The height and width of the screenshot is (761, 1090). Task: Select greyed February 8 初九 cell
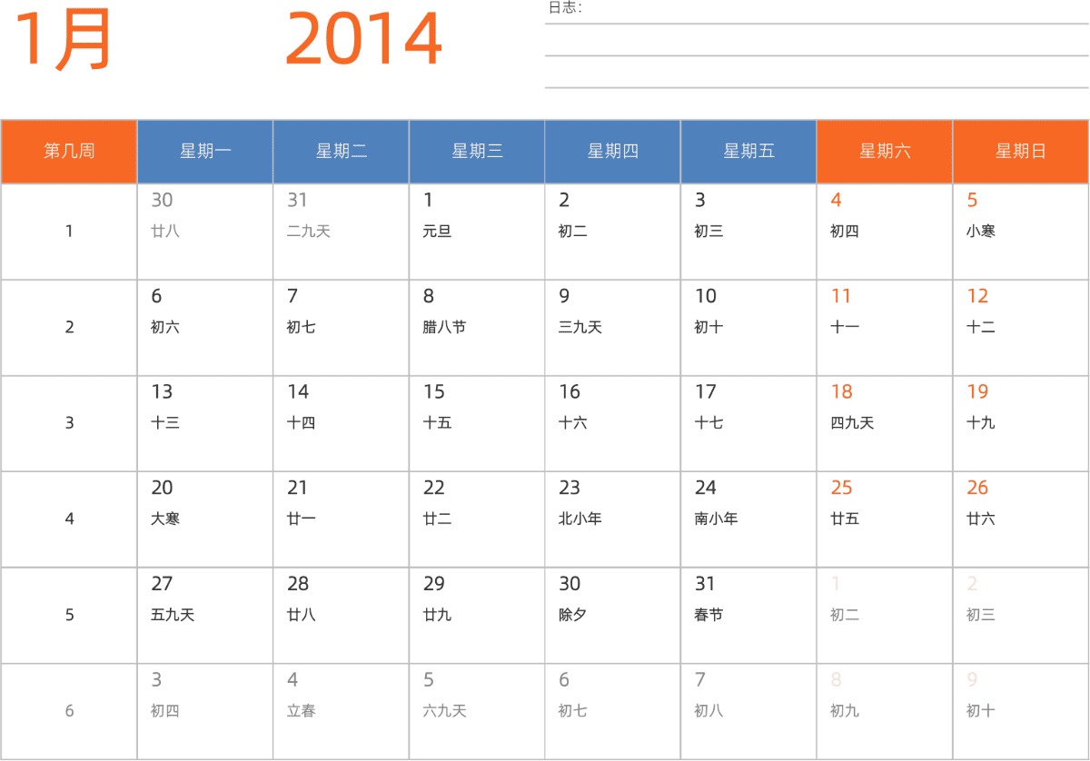pyautogui.click(x=885, y=711)
